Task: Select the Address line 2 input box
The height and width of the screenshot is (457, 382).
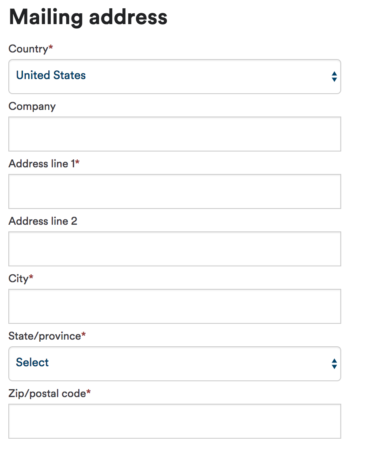Action: 174,249
